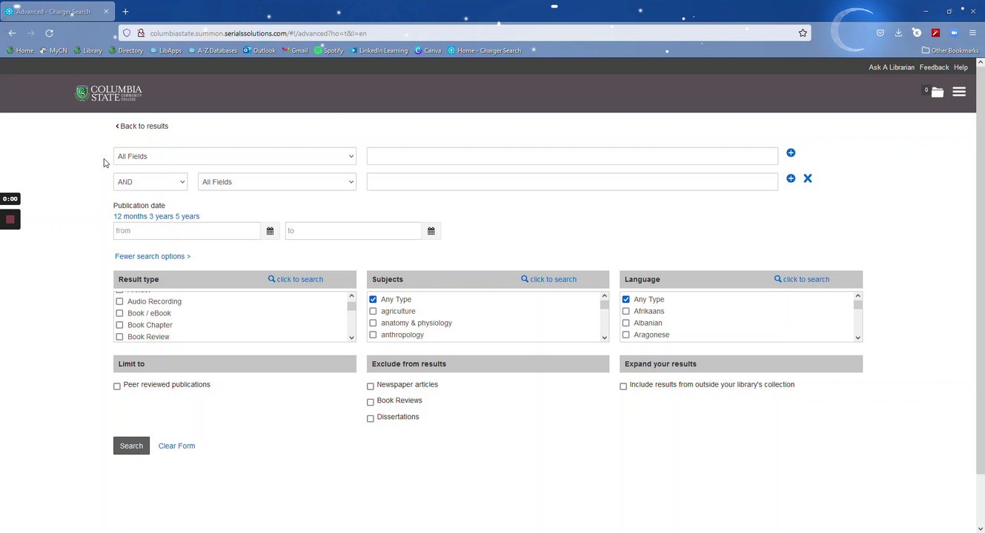Go Back to results
985x533 pixels.
pyautogui.click(x=142, y=126)
